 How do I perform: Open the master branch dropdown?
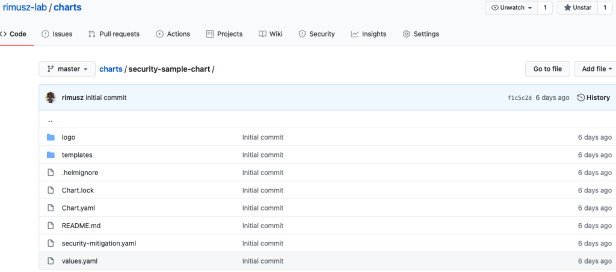tap(67, 69)
